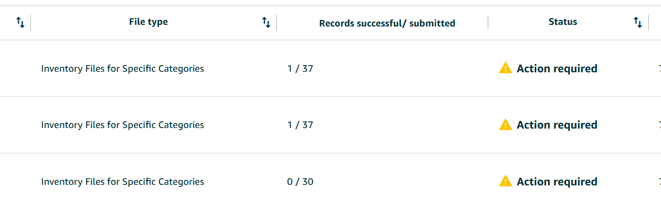The height and width of the screenshot is (208, 661).
Task: Click warning triangle in first row
Action: coord(505,67)
